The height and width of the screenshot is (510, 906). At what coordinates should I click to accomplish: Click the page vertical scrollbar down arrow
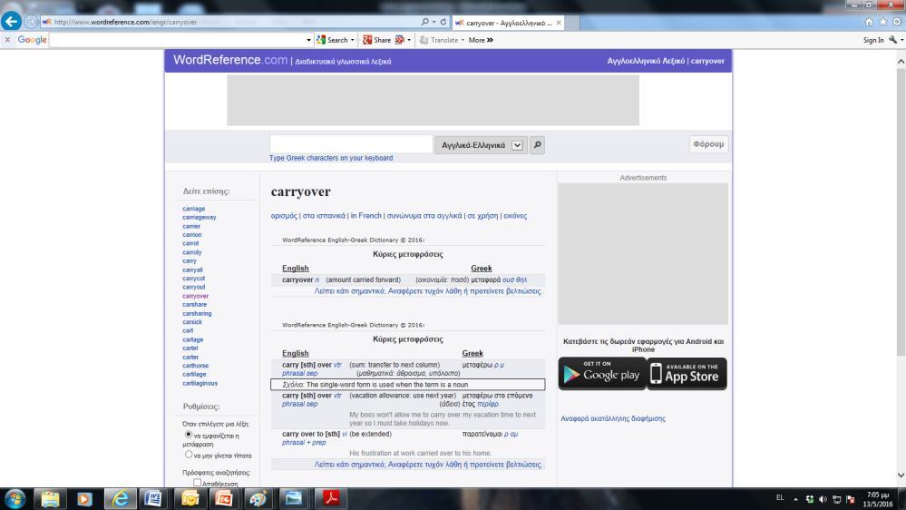click(901, 476)
